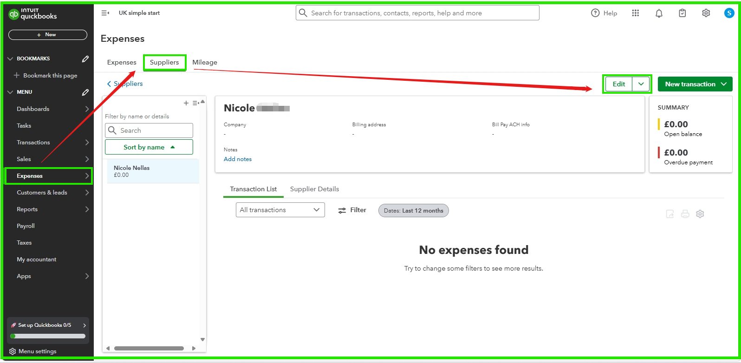Export the transaction list icon
The height and width of the screenshot is (363, 741).
pyautogui.click(x=670, y=214)
